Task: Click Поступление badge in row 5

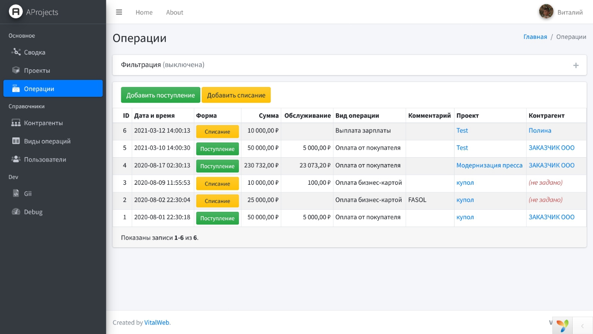Action: click(x=217, y=149)
